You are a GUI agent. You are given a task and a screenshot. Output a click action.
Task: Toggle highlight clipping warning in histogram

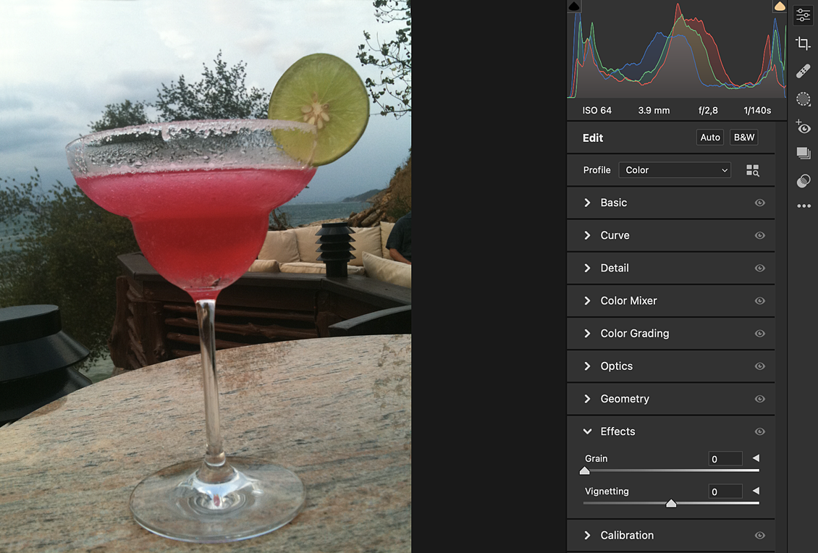(780, 7)
